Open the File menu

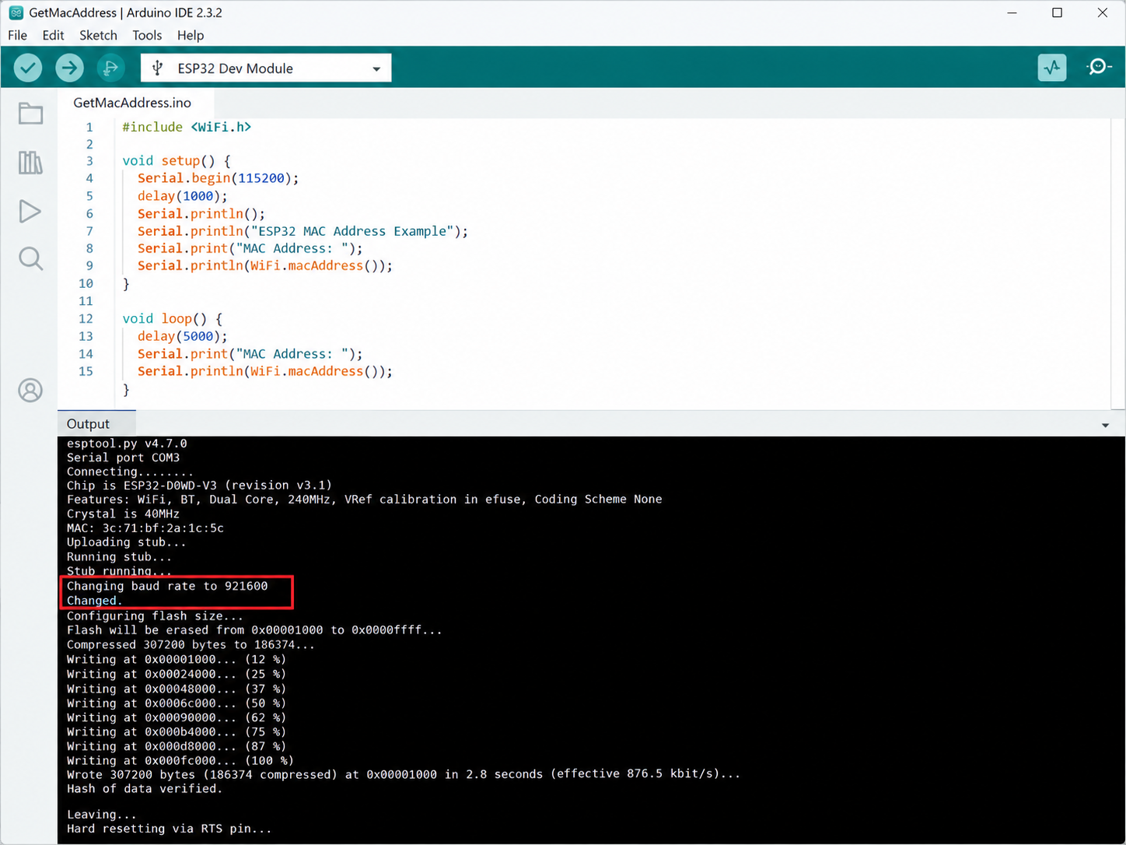tap(17, 35)
